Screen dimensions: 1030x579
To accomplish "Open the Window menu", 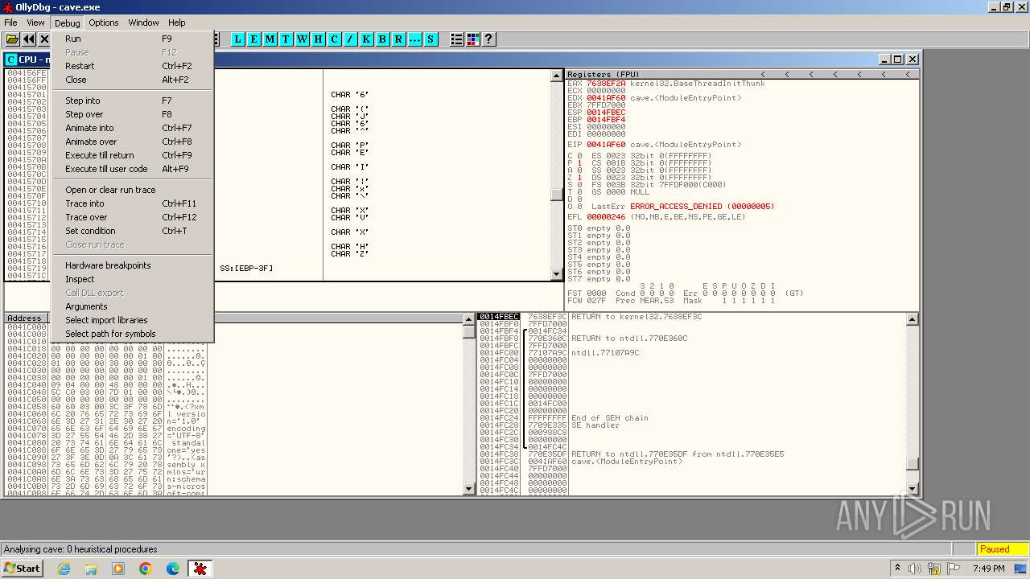I will pyautogui.click(x=144, y=23).
